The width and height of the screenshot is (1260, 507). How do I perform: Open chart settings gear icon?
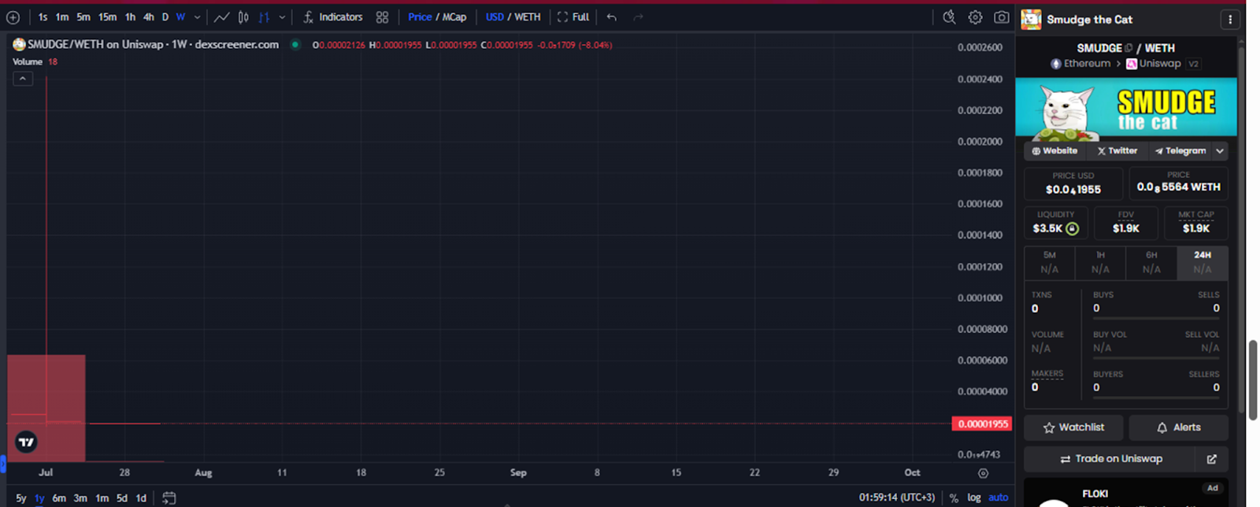[x=975, y=17]
